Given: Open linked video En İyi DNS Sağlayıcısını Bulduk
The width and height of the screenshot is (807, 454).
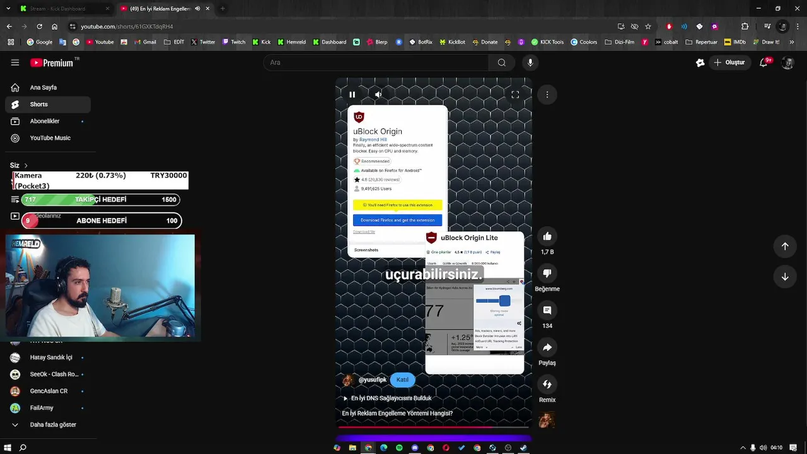Looking at the screenshot, I should tap(386, 398).
